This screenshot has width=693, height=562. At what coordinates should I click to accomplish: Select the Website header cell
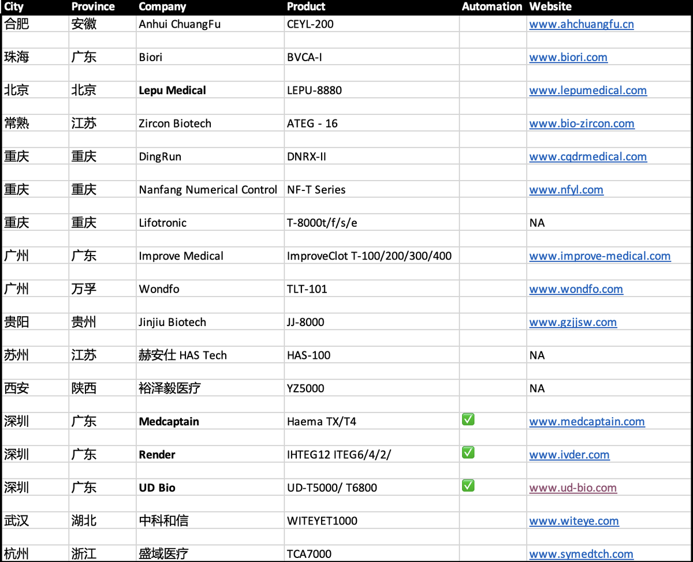[609, 7]
